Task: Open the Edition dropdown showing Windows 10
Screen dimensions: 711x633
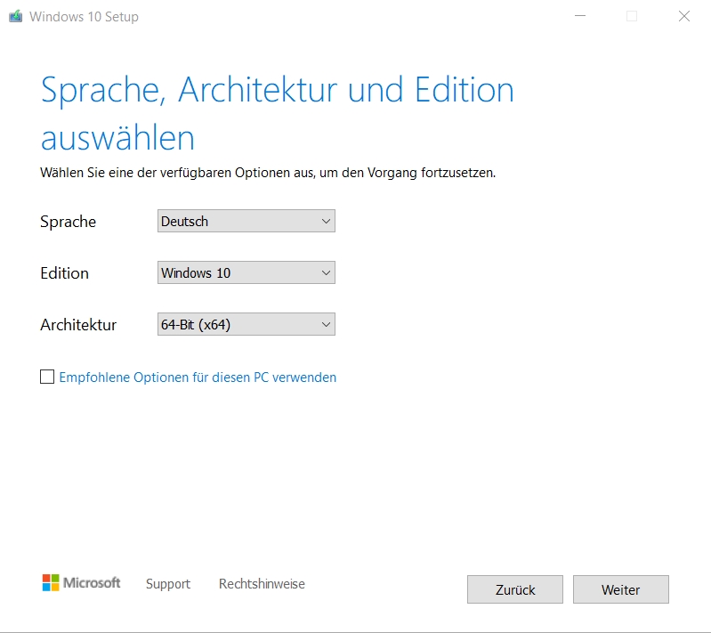Action: point(246,272)
